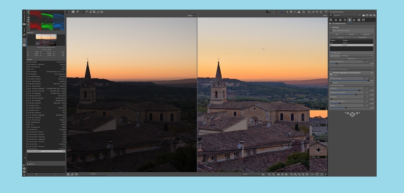Screen dimensions: 404x193
Task: Check Show additional settings
Action: (331, 31)
